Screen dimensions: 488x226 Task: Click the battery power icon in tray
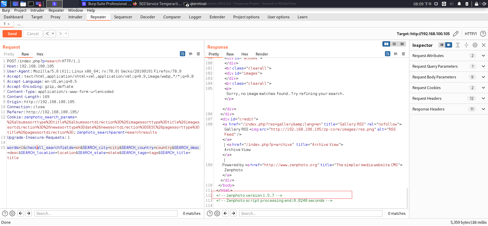click(467, 4)
